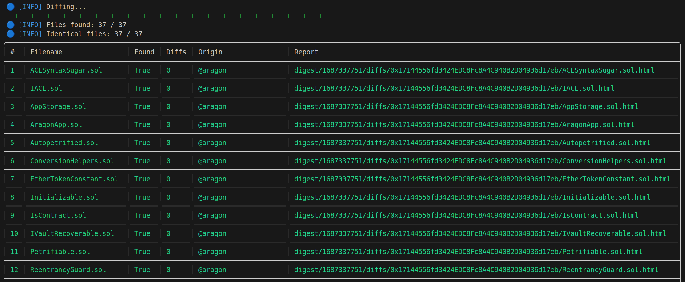Viewport: 685px width, 282px height.
Task: Open the AragonApp.sol.html report path
Action: click(x=464, y=124)
